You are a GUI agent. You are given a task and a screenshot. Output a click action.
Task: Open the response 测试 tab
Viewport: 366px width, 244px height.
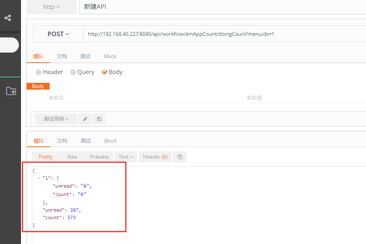tap(86, 141)
